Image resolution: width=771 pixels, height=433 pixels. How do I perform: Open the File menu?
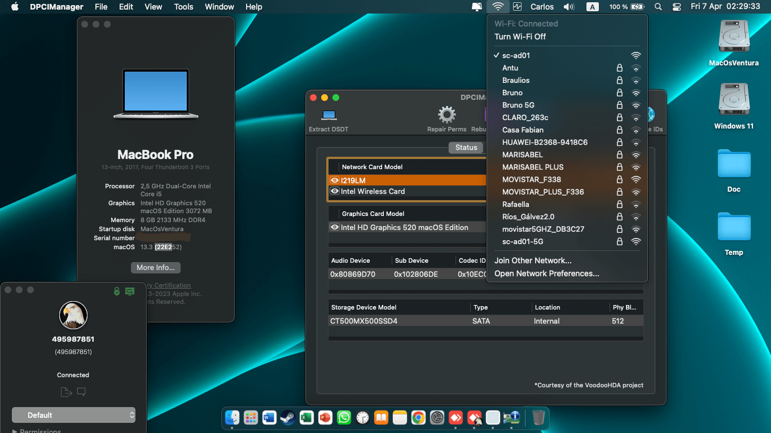(x=101, y=7)
